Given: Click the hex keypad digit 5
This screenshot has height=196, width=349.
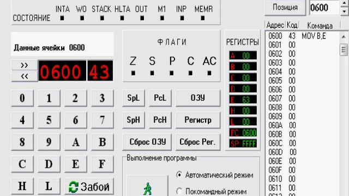Looking at the screenshot, I should [49, 120].
